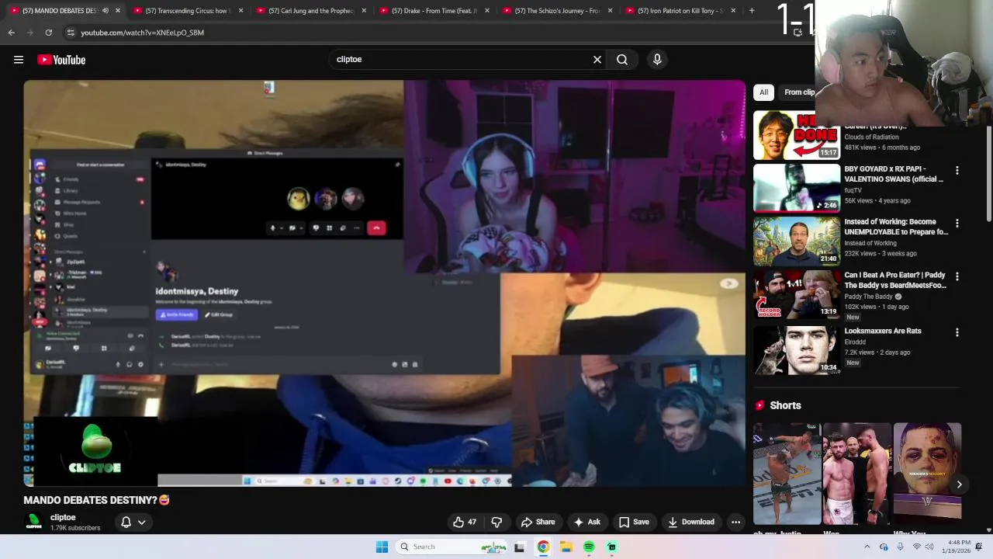
Task: Clear the cliptoe search text
Action: point(597,59)
